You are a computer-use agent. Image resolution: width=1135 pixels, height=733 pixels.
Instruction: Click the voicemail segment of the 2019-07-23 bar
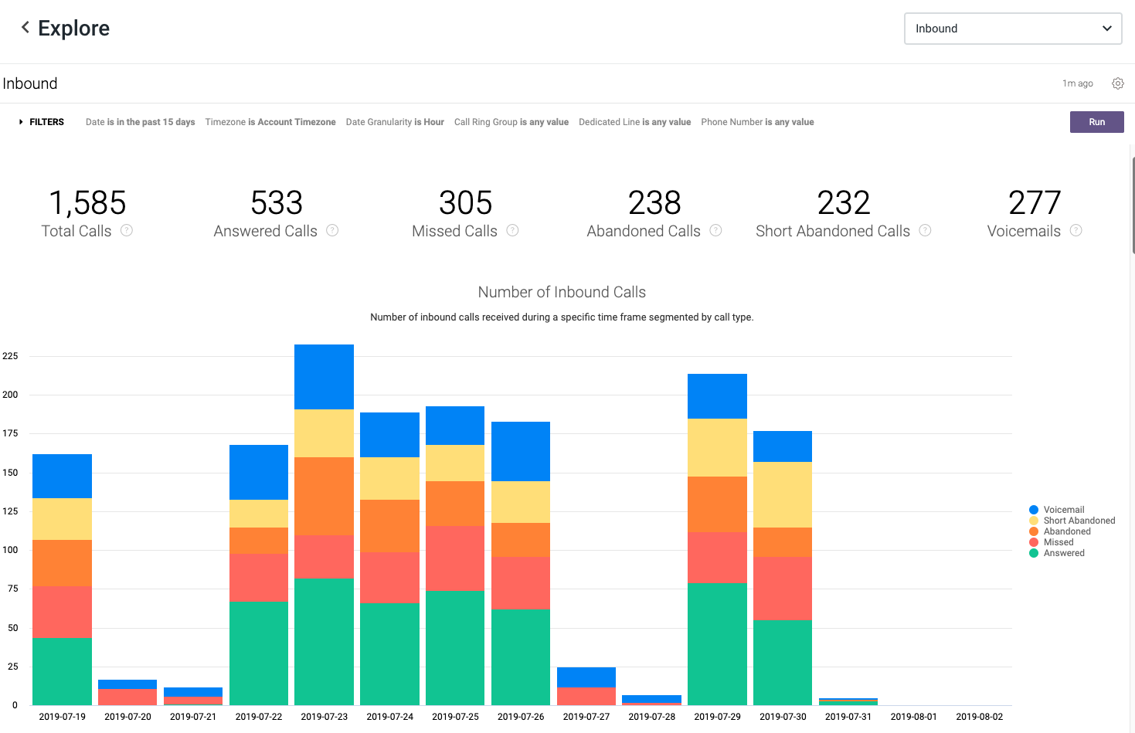pos(324,377)
